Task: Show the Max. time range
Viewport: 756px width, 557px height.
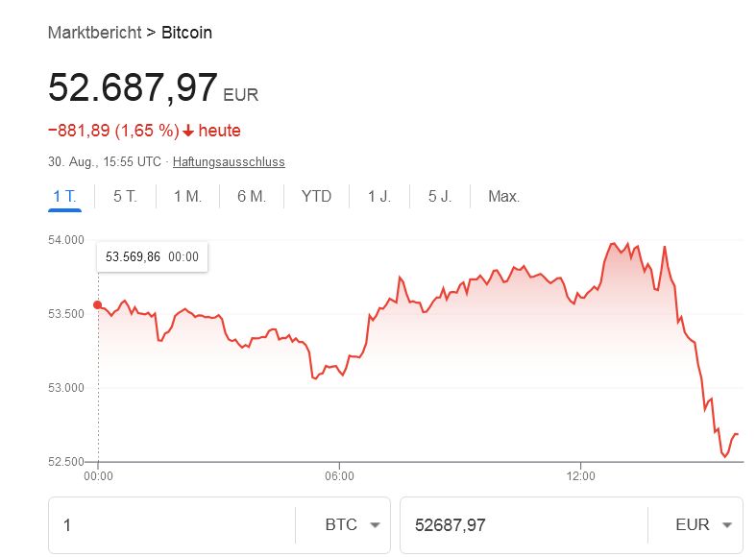Action: tap(503, 197)
